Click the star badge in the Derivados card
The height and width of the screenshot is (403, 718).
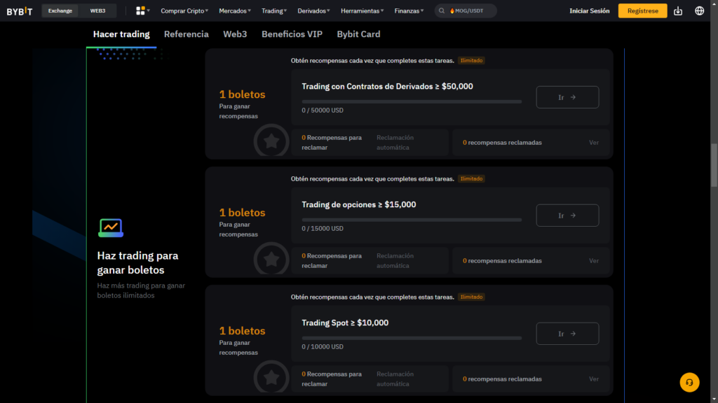[271, 141]
